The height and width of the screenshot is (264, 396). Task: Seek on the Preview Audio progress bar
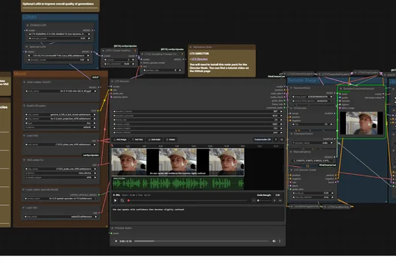click(201, 241)
